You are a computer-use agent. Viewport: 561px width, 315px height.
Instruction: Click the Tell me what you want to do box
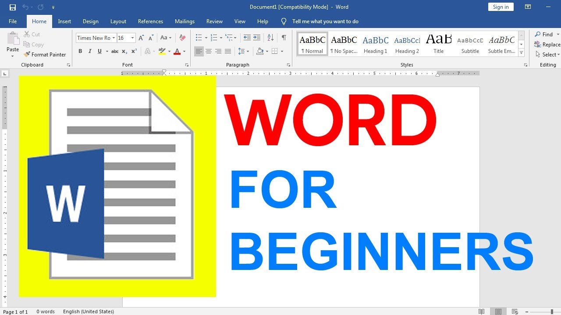click(x=325, y=21)
